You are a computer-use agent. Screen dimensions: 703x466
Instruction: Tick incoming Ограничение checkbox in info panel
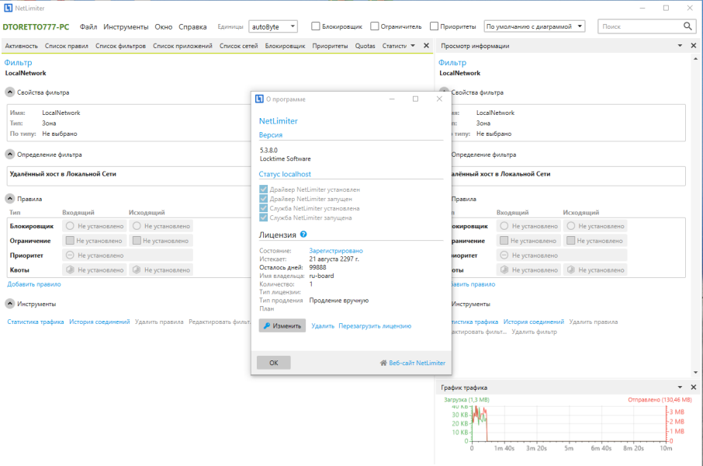pos(504,241)
